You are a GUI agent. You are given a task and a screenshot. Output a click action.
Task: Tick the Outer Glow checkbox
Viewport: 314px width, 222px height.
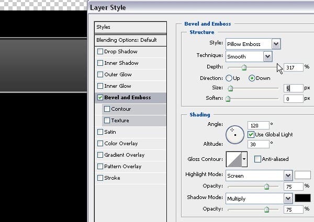[100, 75]
